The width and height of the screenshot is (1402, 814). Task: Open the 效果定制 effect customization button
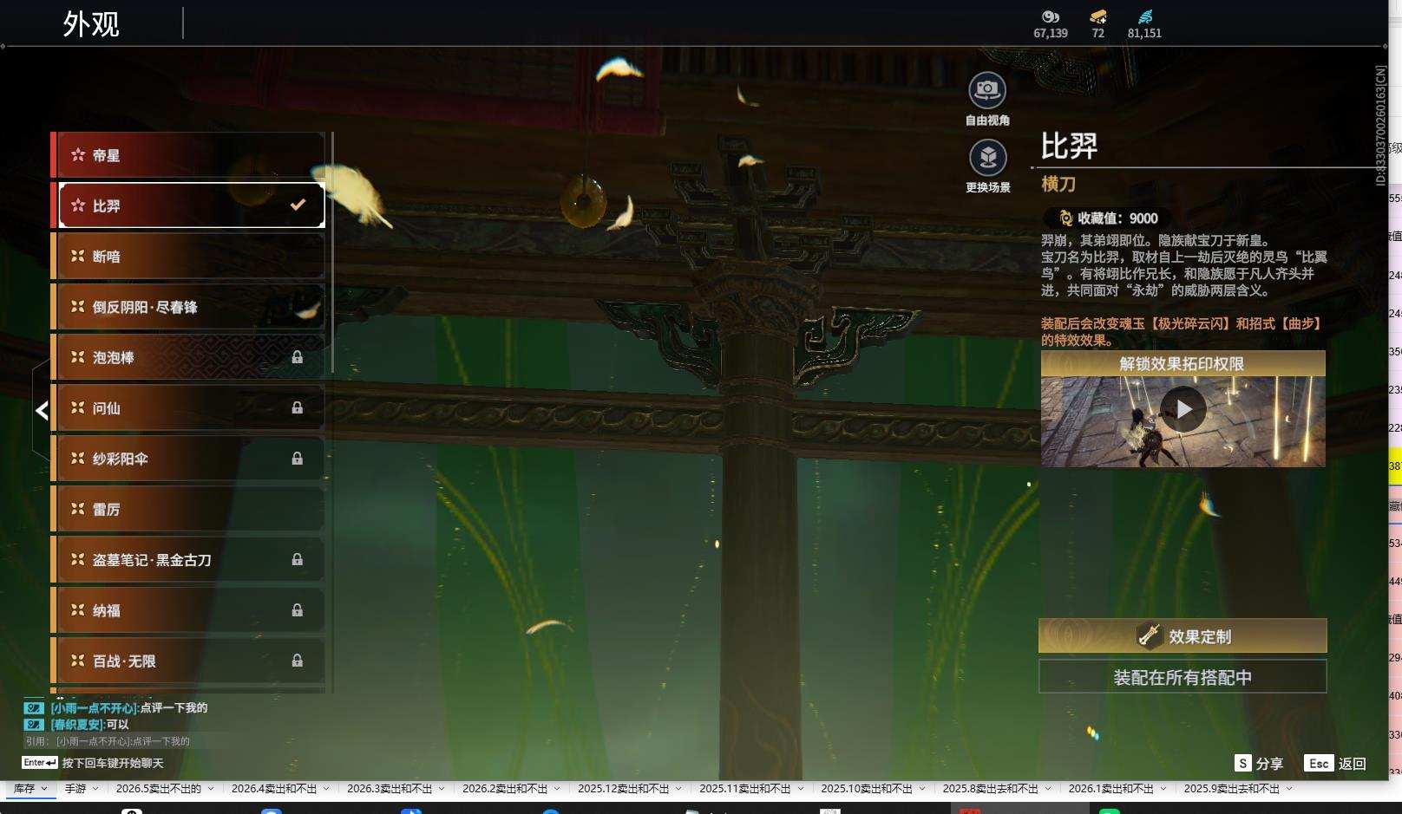[x=1183, y=635]
